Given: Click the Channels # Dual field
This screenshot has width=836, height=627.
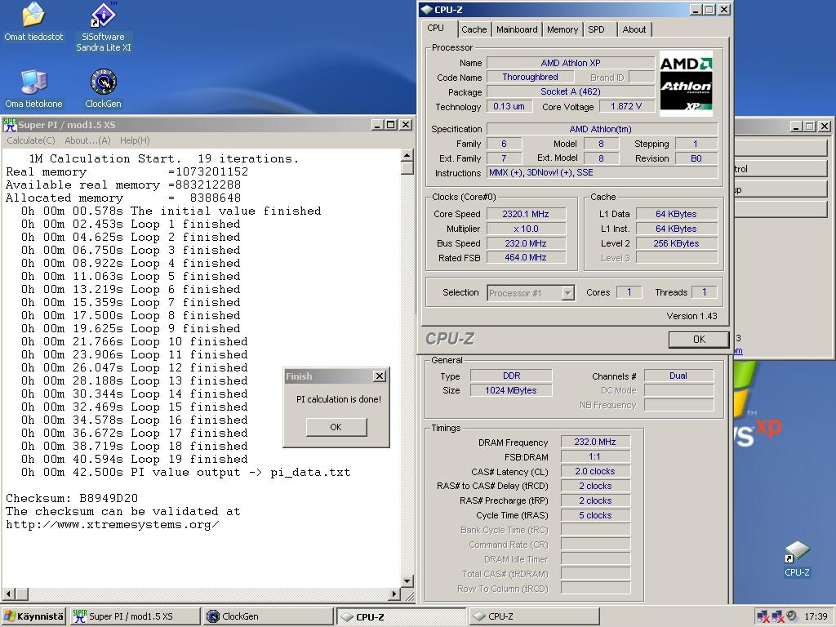Looking at the screenshot, I should (678, 376).
